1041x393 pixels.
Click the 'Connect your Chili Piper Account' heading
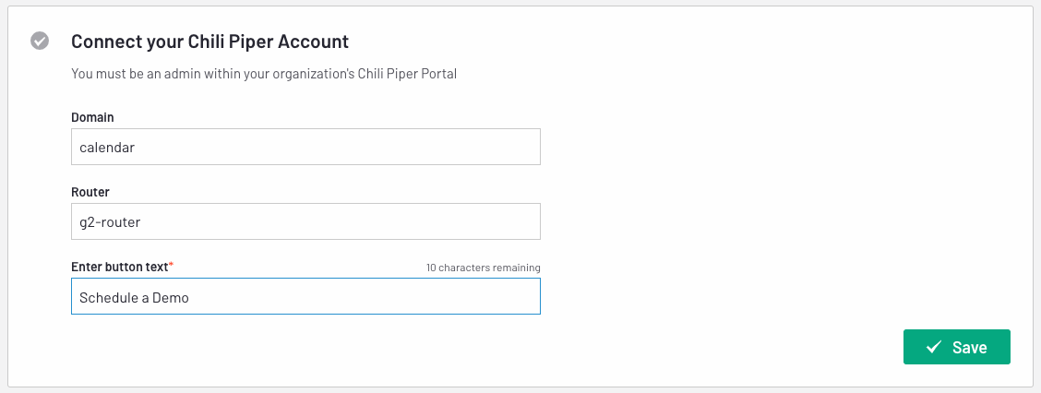209,42
